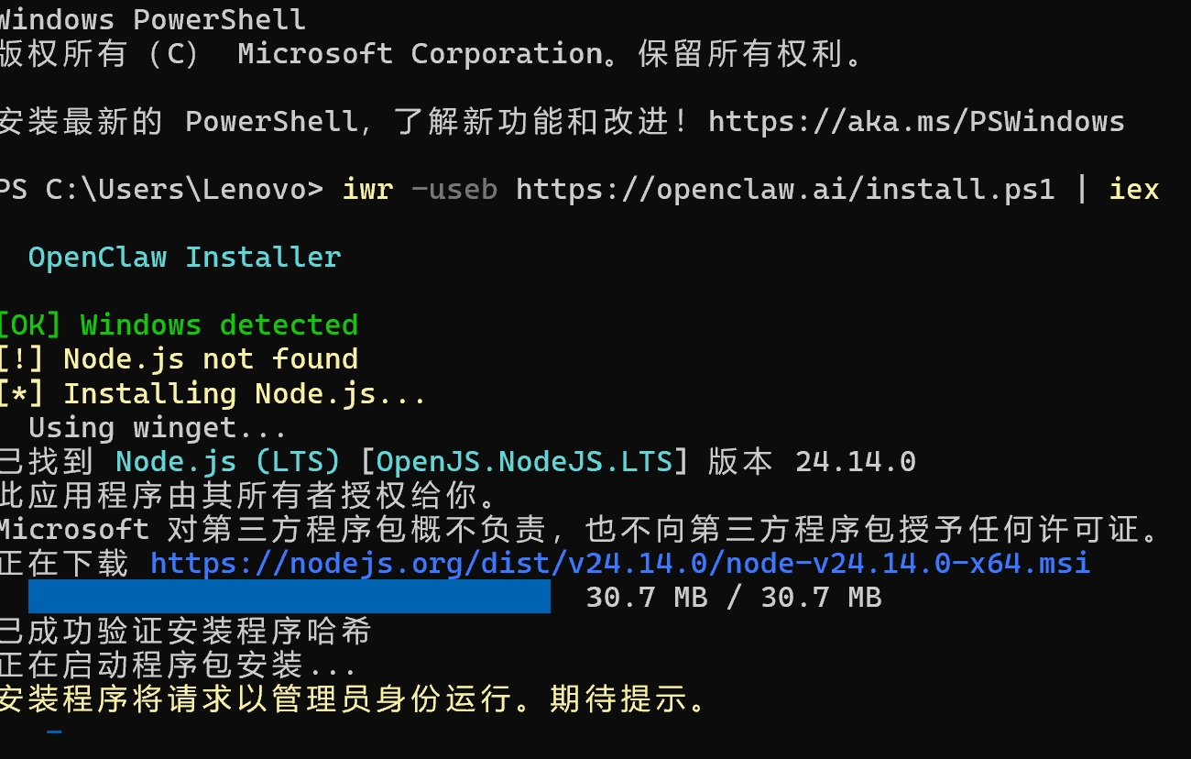Open the aka.ms/PSWindows link
1191x759 pixels.
(x=916, y=122)
